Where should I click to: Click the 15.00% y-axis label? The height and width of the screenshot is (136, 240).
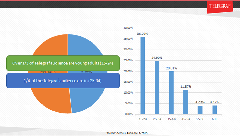coord(128,82)
